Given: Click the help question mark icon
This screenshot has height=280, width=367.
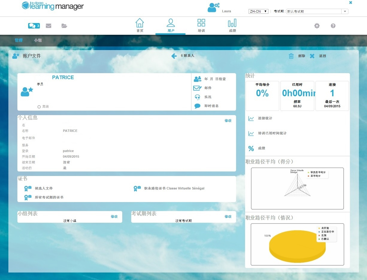Looking at the screenshot, I should pos(333,26).
